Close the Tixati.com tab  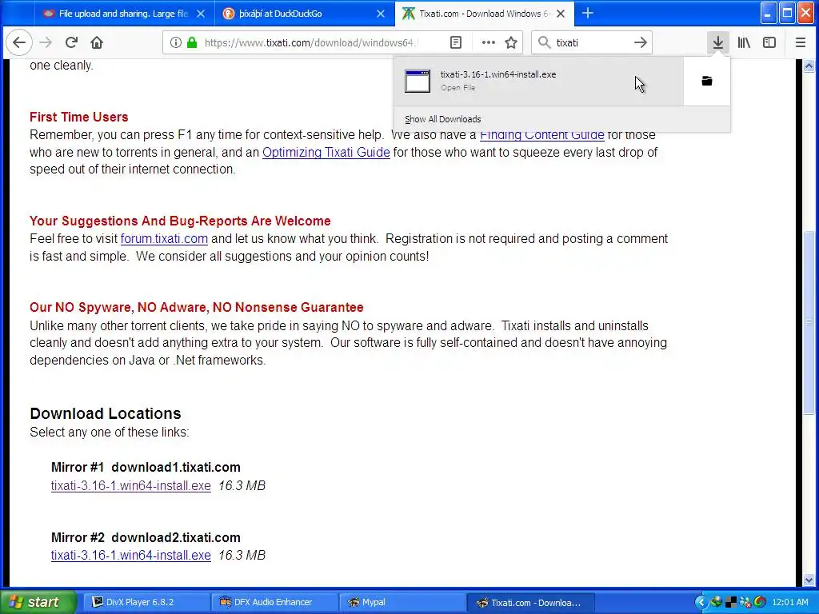[x=561, y=14]
